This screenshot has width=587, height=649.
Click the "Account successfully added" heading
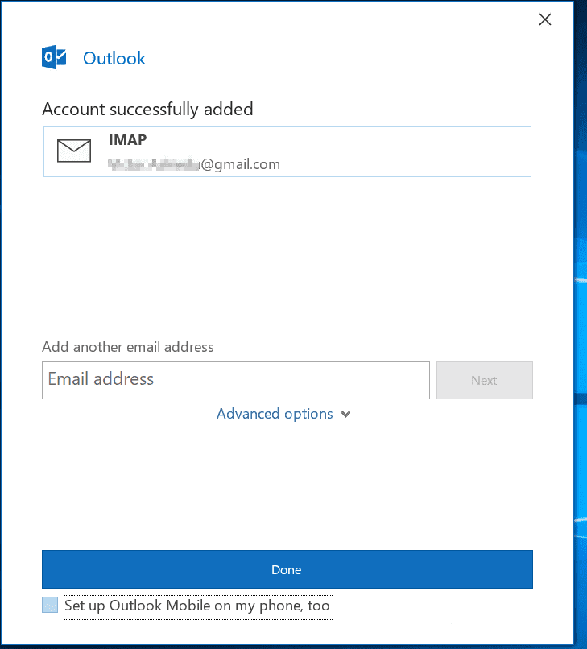point(147,109)
